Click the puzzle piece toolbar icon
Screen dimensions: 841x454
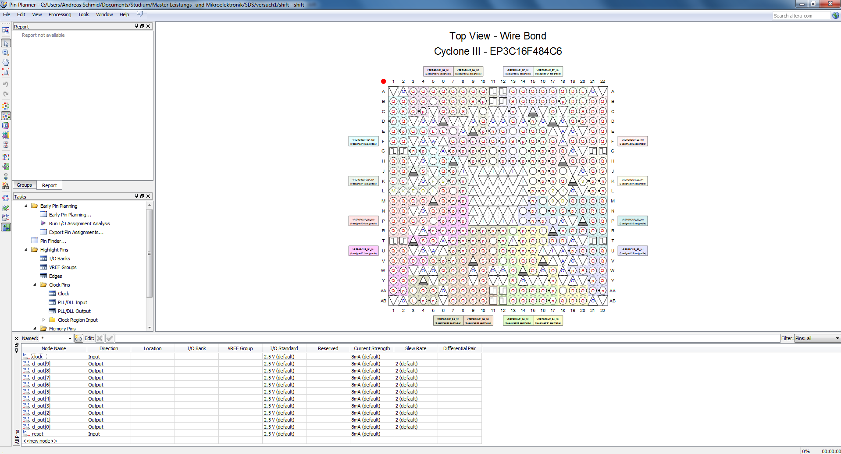[x=6, y=135]
